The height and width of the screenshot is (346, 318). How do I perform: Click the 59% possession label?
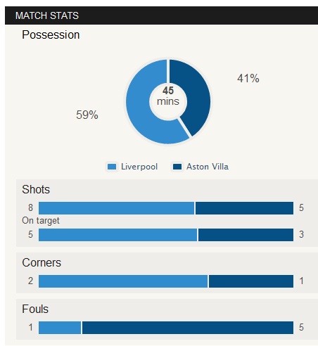pos(87,115)
